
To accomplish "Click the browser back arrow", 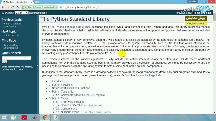I will point(3,7).
